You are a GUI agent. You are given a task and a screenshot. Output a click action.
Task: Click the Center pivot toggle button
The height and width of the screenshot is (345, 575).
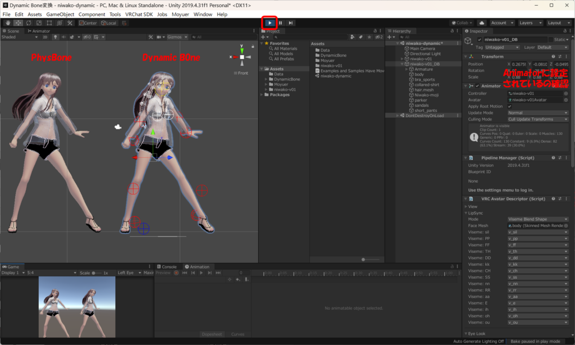point(88,23)
